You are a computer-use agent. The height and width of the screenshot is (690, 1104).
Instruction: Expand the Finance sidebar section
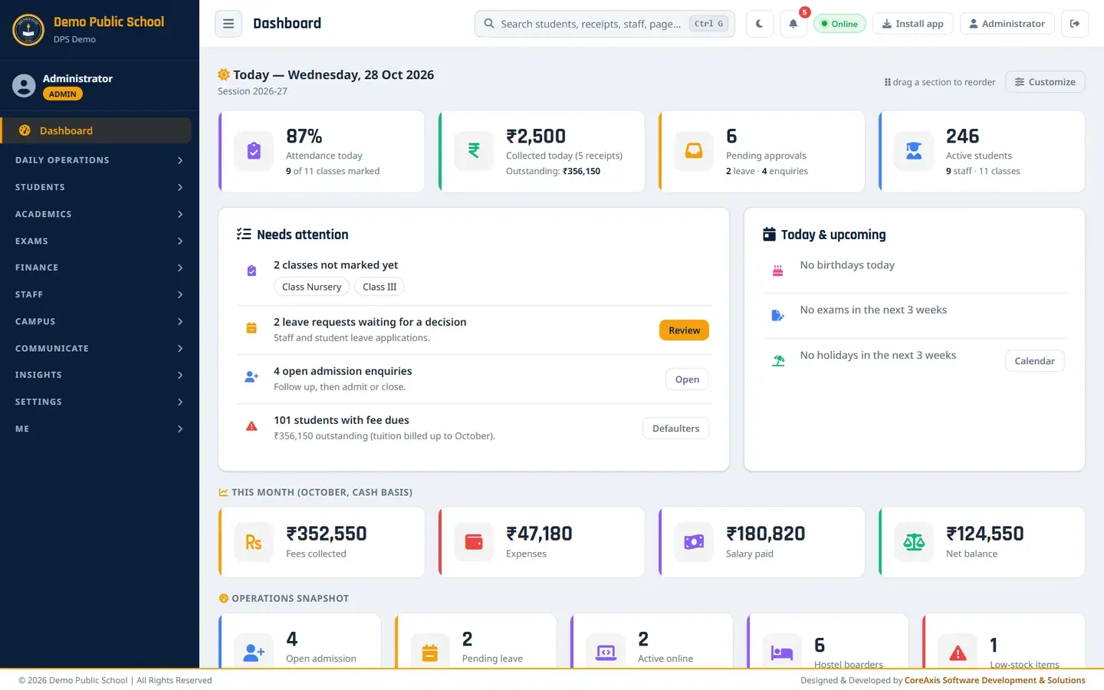pyautogui.click(x=100, y=268)
